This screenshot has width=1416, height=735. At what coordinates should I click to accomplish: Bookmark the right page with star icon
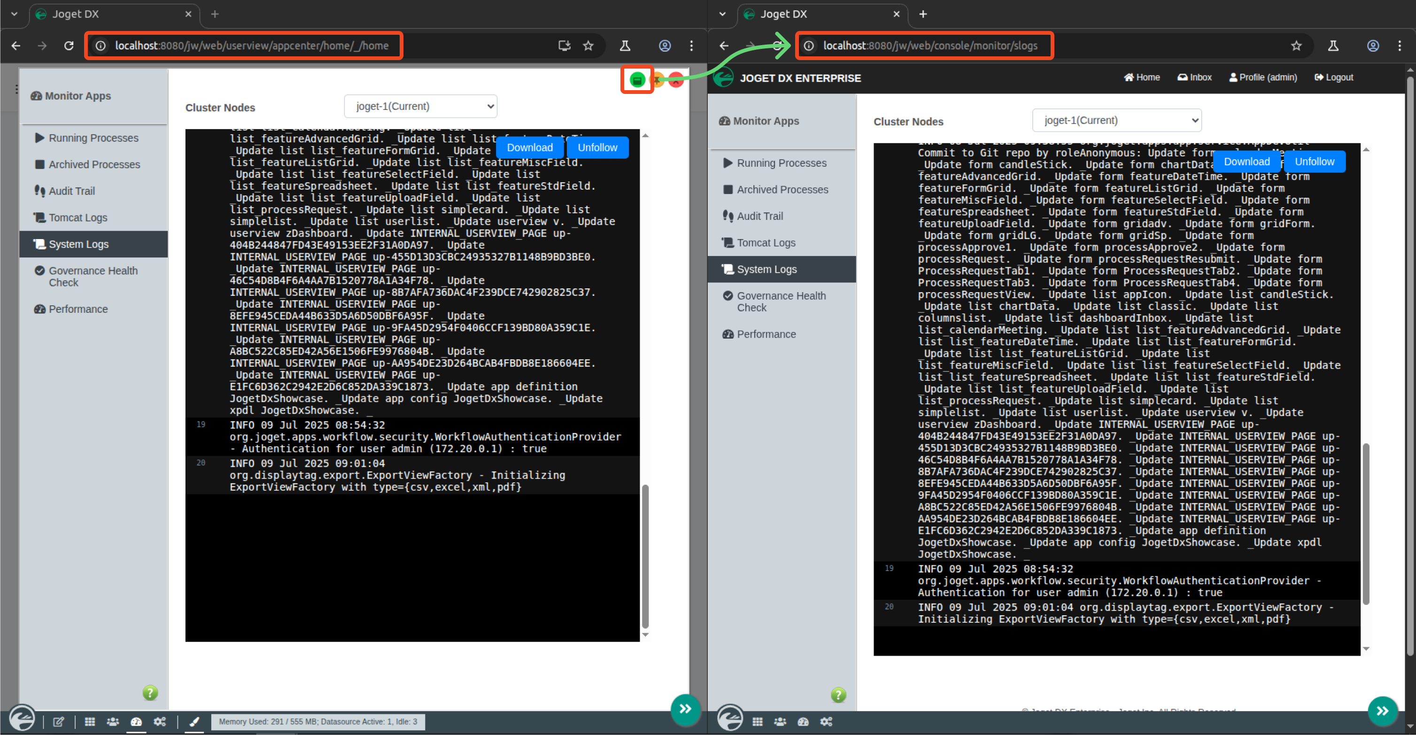click(x=1296, y=46)
